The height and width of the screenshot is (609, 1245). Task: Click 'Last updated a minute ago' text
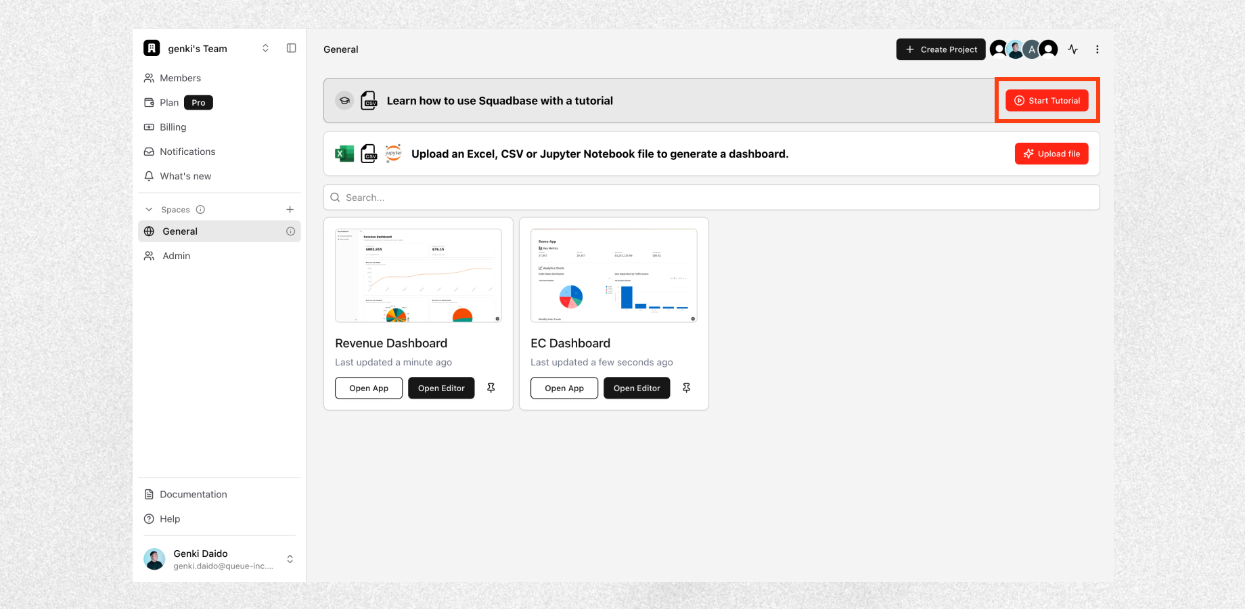tap(394, 363)
